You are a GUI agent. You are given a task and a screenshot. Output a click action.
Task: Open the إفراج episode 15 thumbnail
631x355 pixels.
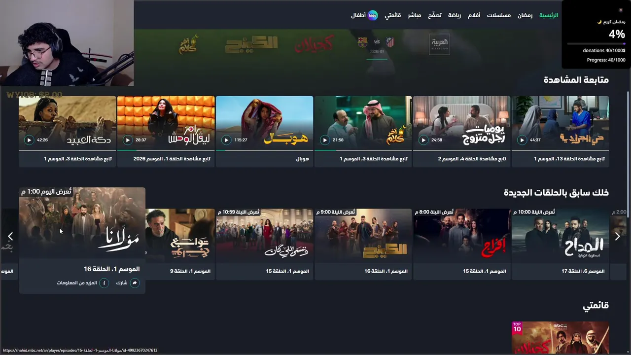(462, 236)
